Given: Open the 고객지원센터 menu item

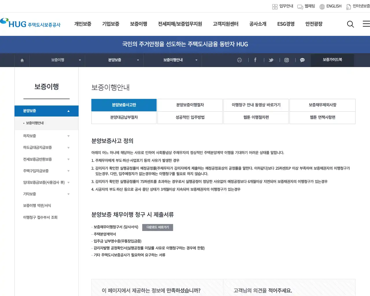Looking at the screenshot, I should click(225, 24).
